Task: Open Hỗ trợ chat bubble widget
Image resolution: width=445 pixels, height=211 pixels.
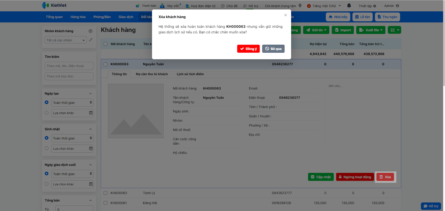Action: click(x=431, y=206)
